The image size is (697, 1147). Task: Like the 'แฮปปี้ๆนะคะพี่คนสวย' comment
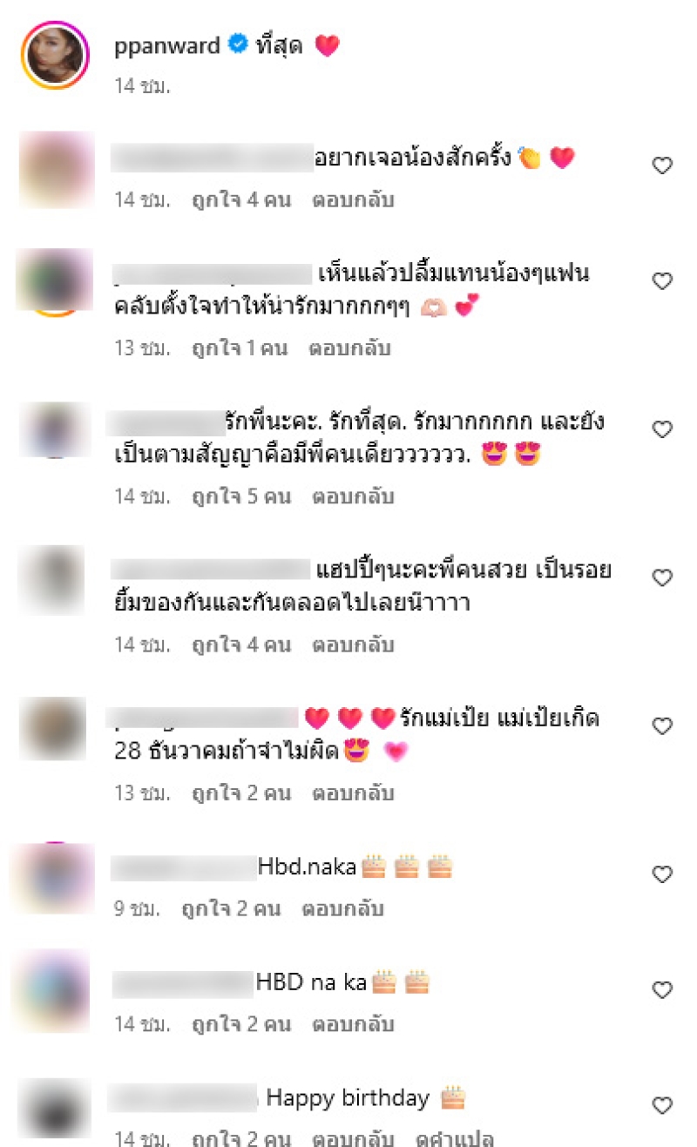click(x=663, y=577)
